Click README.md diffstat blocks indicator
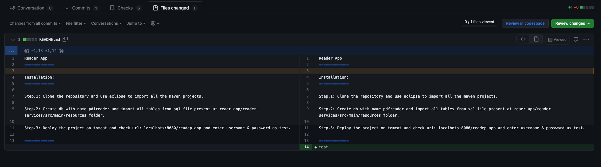This screenshot has height=167, width=601. tap(30, 40)
